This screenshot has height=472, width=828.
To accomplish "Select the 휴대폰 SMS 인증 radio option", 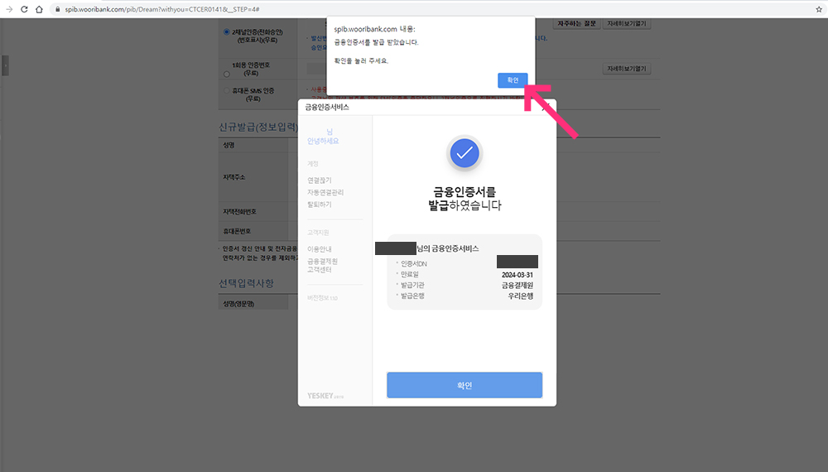I will 227,91.
